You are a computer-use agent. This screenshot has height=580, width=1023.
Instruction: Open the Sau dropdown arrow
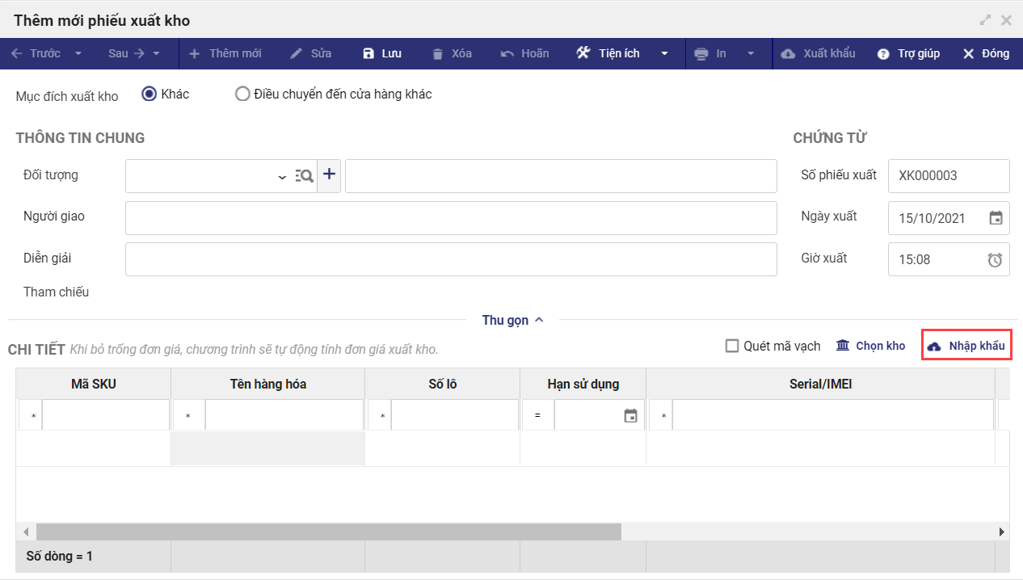pos(157,53)
